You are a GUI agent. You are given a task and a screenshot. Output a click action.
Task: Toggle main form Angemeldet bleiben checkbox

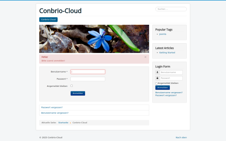(x=72, y=86)
